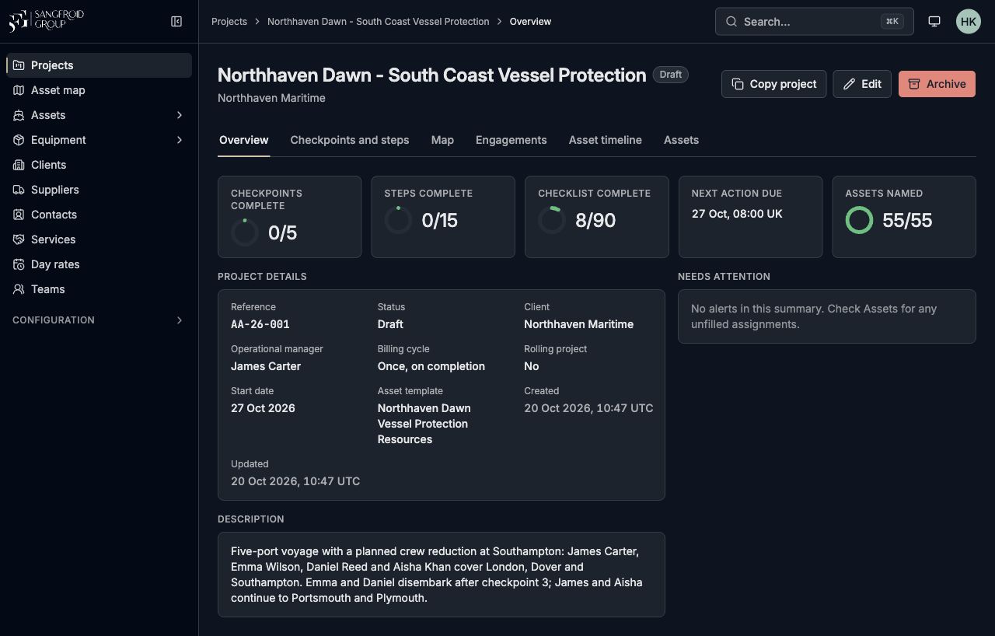Viewport: 995px width, 636px height.
Task: Click the Suppliers truck icon
Action: click(19, 190)
